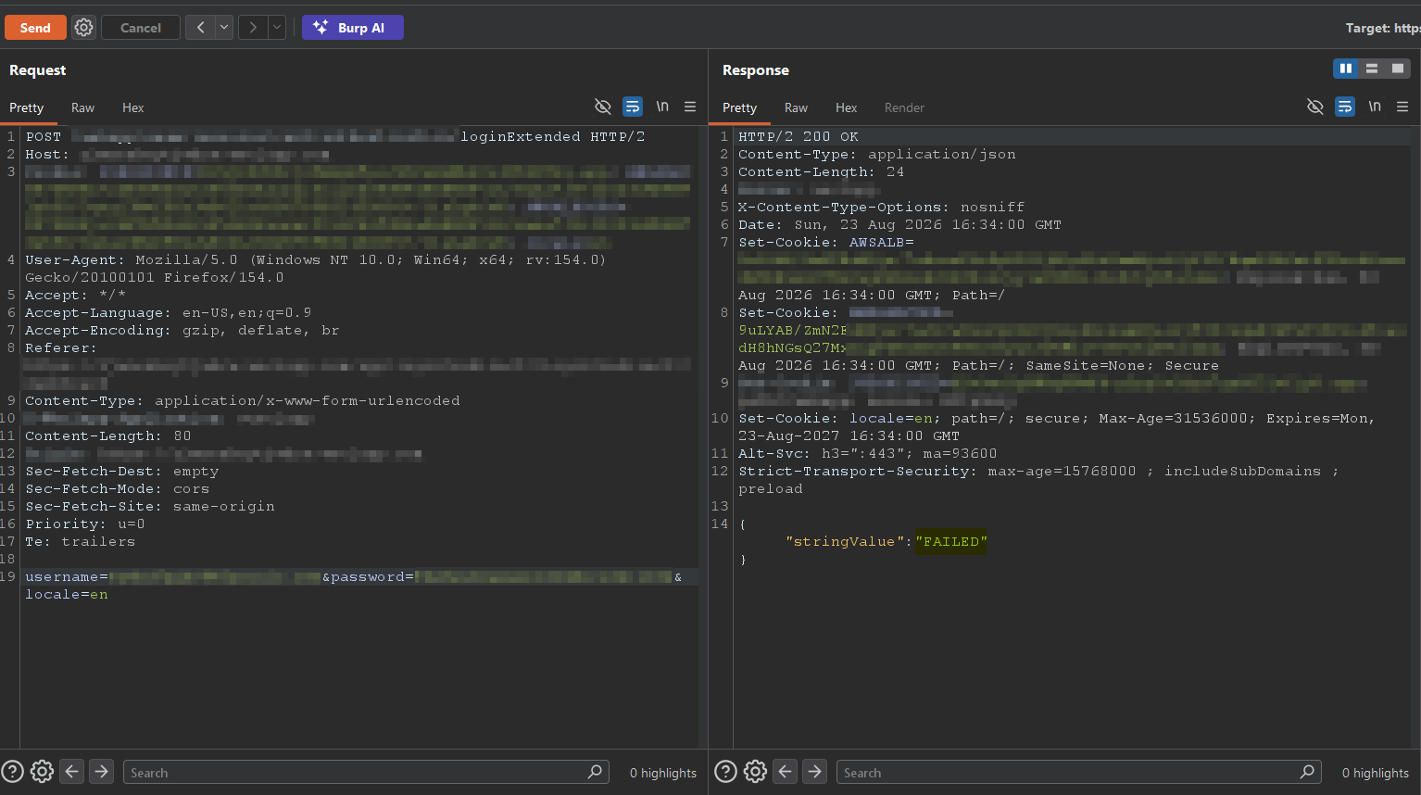Open Response panel hamburger menu
Image resolution: width=1421 pixels, height=795 pixels.
point(1402,107)
